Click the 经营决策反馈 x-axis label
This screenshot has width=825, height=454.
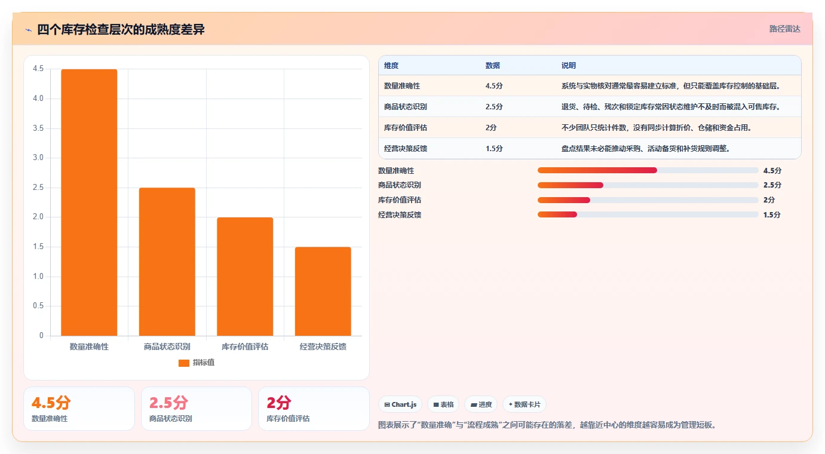tap(323, 346)
